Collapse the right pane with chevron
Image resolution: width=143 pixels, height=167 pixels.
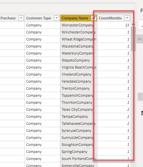[x=140, y=39]
